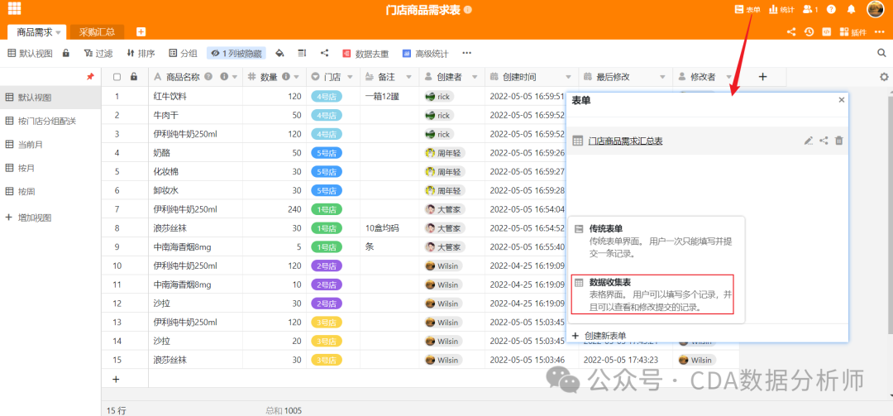Viewport: 893px width, 416px height.
Task: Open the 表单 forms panel in the top bar
Action: pyautogui.click(x=747, y=9)
